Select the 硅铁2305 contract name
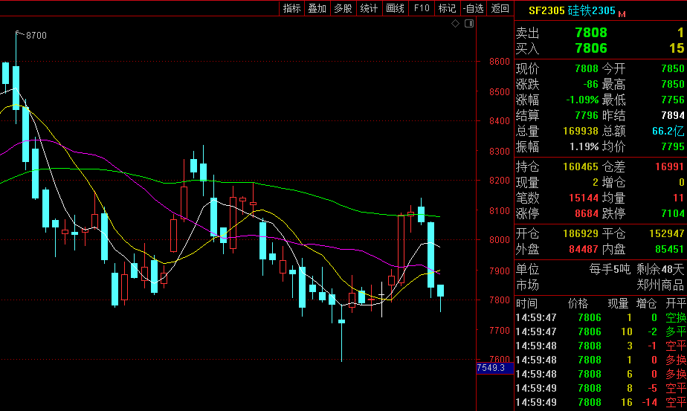This screenshot has width=687, height=411. pos(592,10)
